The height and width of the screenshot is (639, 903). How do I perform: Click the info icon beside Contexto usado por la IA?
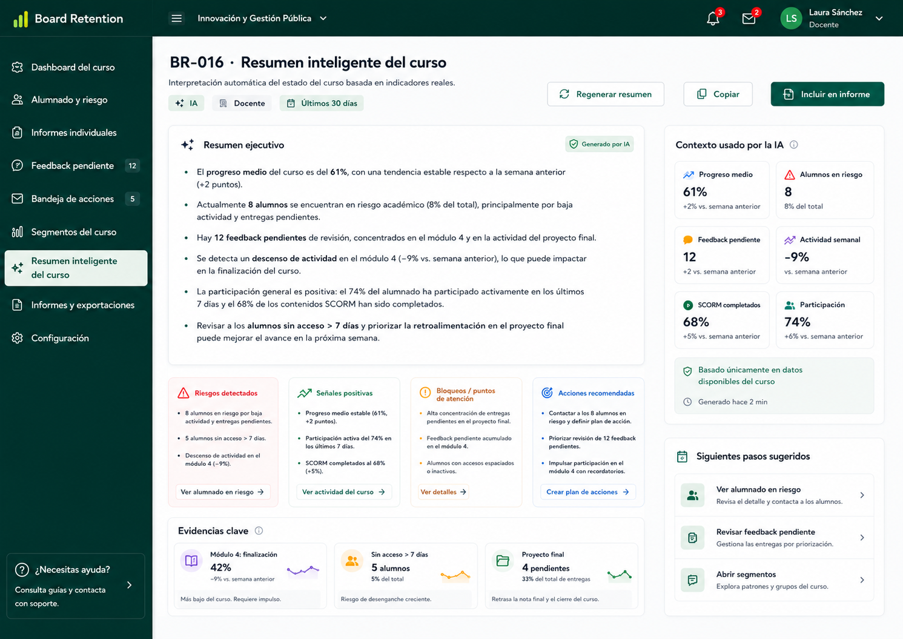793,145
